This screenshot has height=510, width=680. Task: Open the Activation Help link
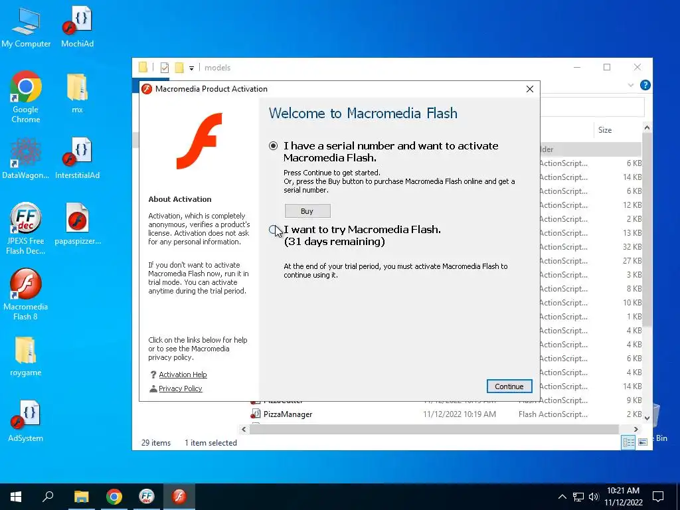point(183,375)
